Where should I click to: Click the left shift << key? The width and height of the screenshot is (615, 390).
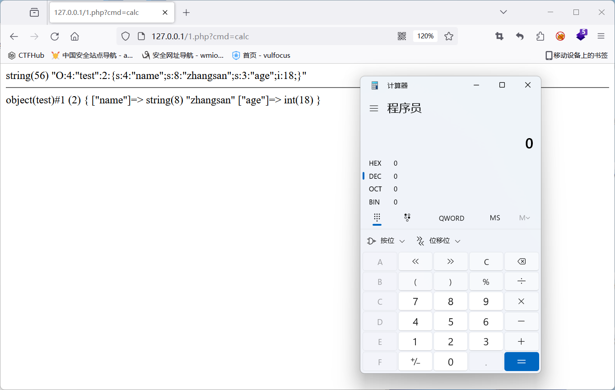click(x=415, y=262)
